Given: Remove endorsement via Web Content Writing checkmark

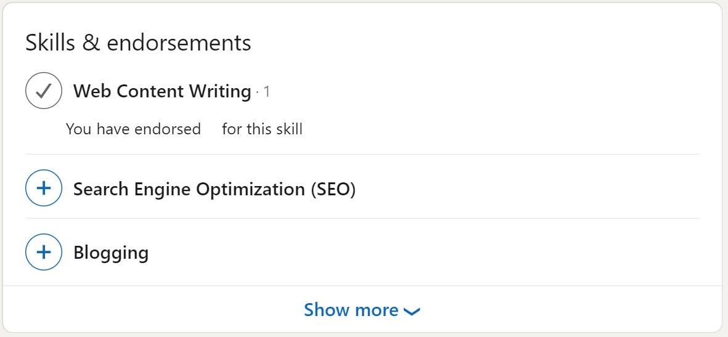Looking at the screenshot, I should click(43, 91).
